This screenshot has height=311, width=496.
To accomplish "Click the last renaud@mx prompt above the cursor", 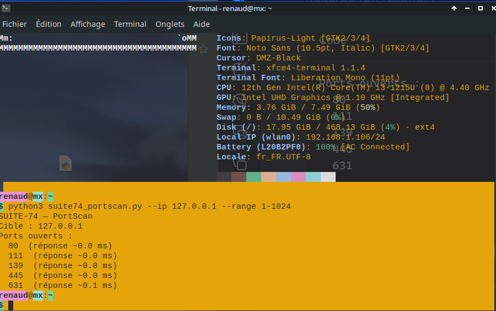I will click(x=26, y=296).
